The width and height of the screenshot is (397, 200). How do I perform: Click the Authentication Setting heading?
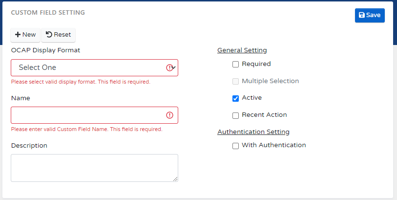point(253,132)
